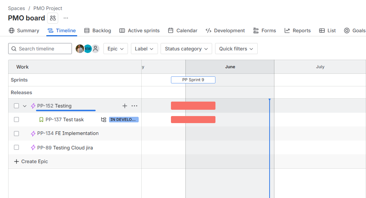Click the globe icon of Summary tab

pos(11,30)
